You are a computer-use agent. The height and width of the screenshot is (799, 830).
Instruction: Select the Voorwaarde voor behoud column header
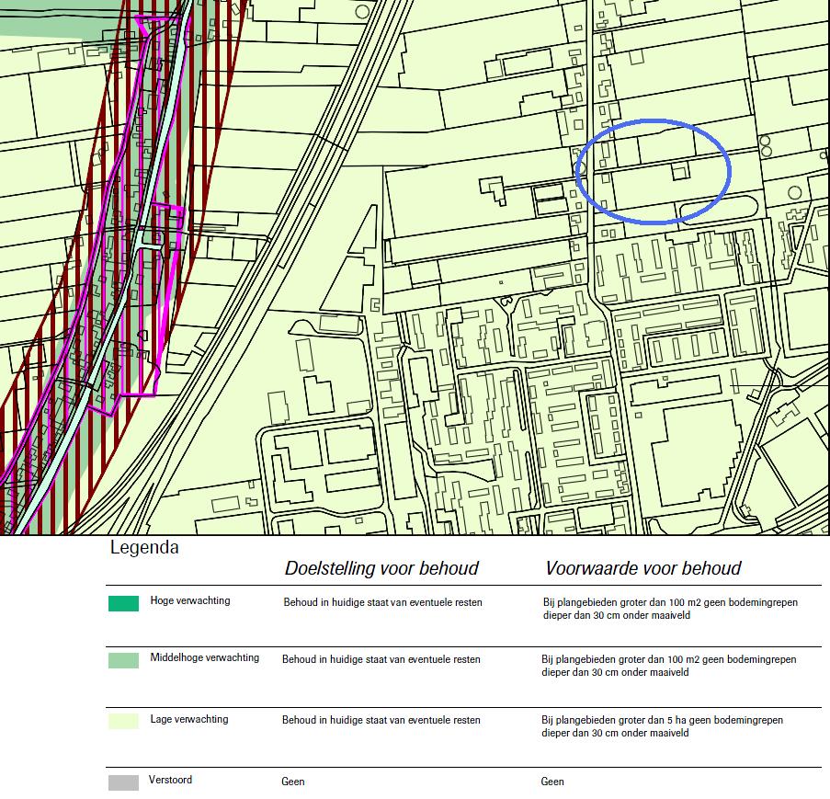[643, 568]
